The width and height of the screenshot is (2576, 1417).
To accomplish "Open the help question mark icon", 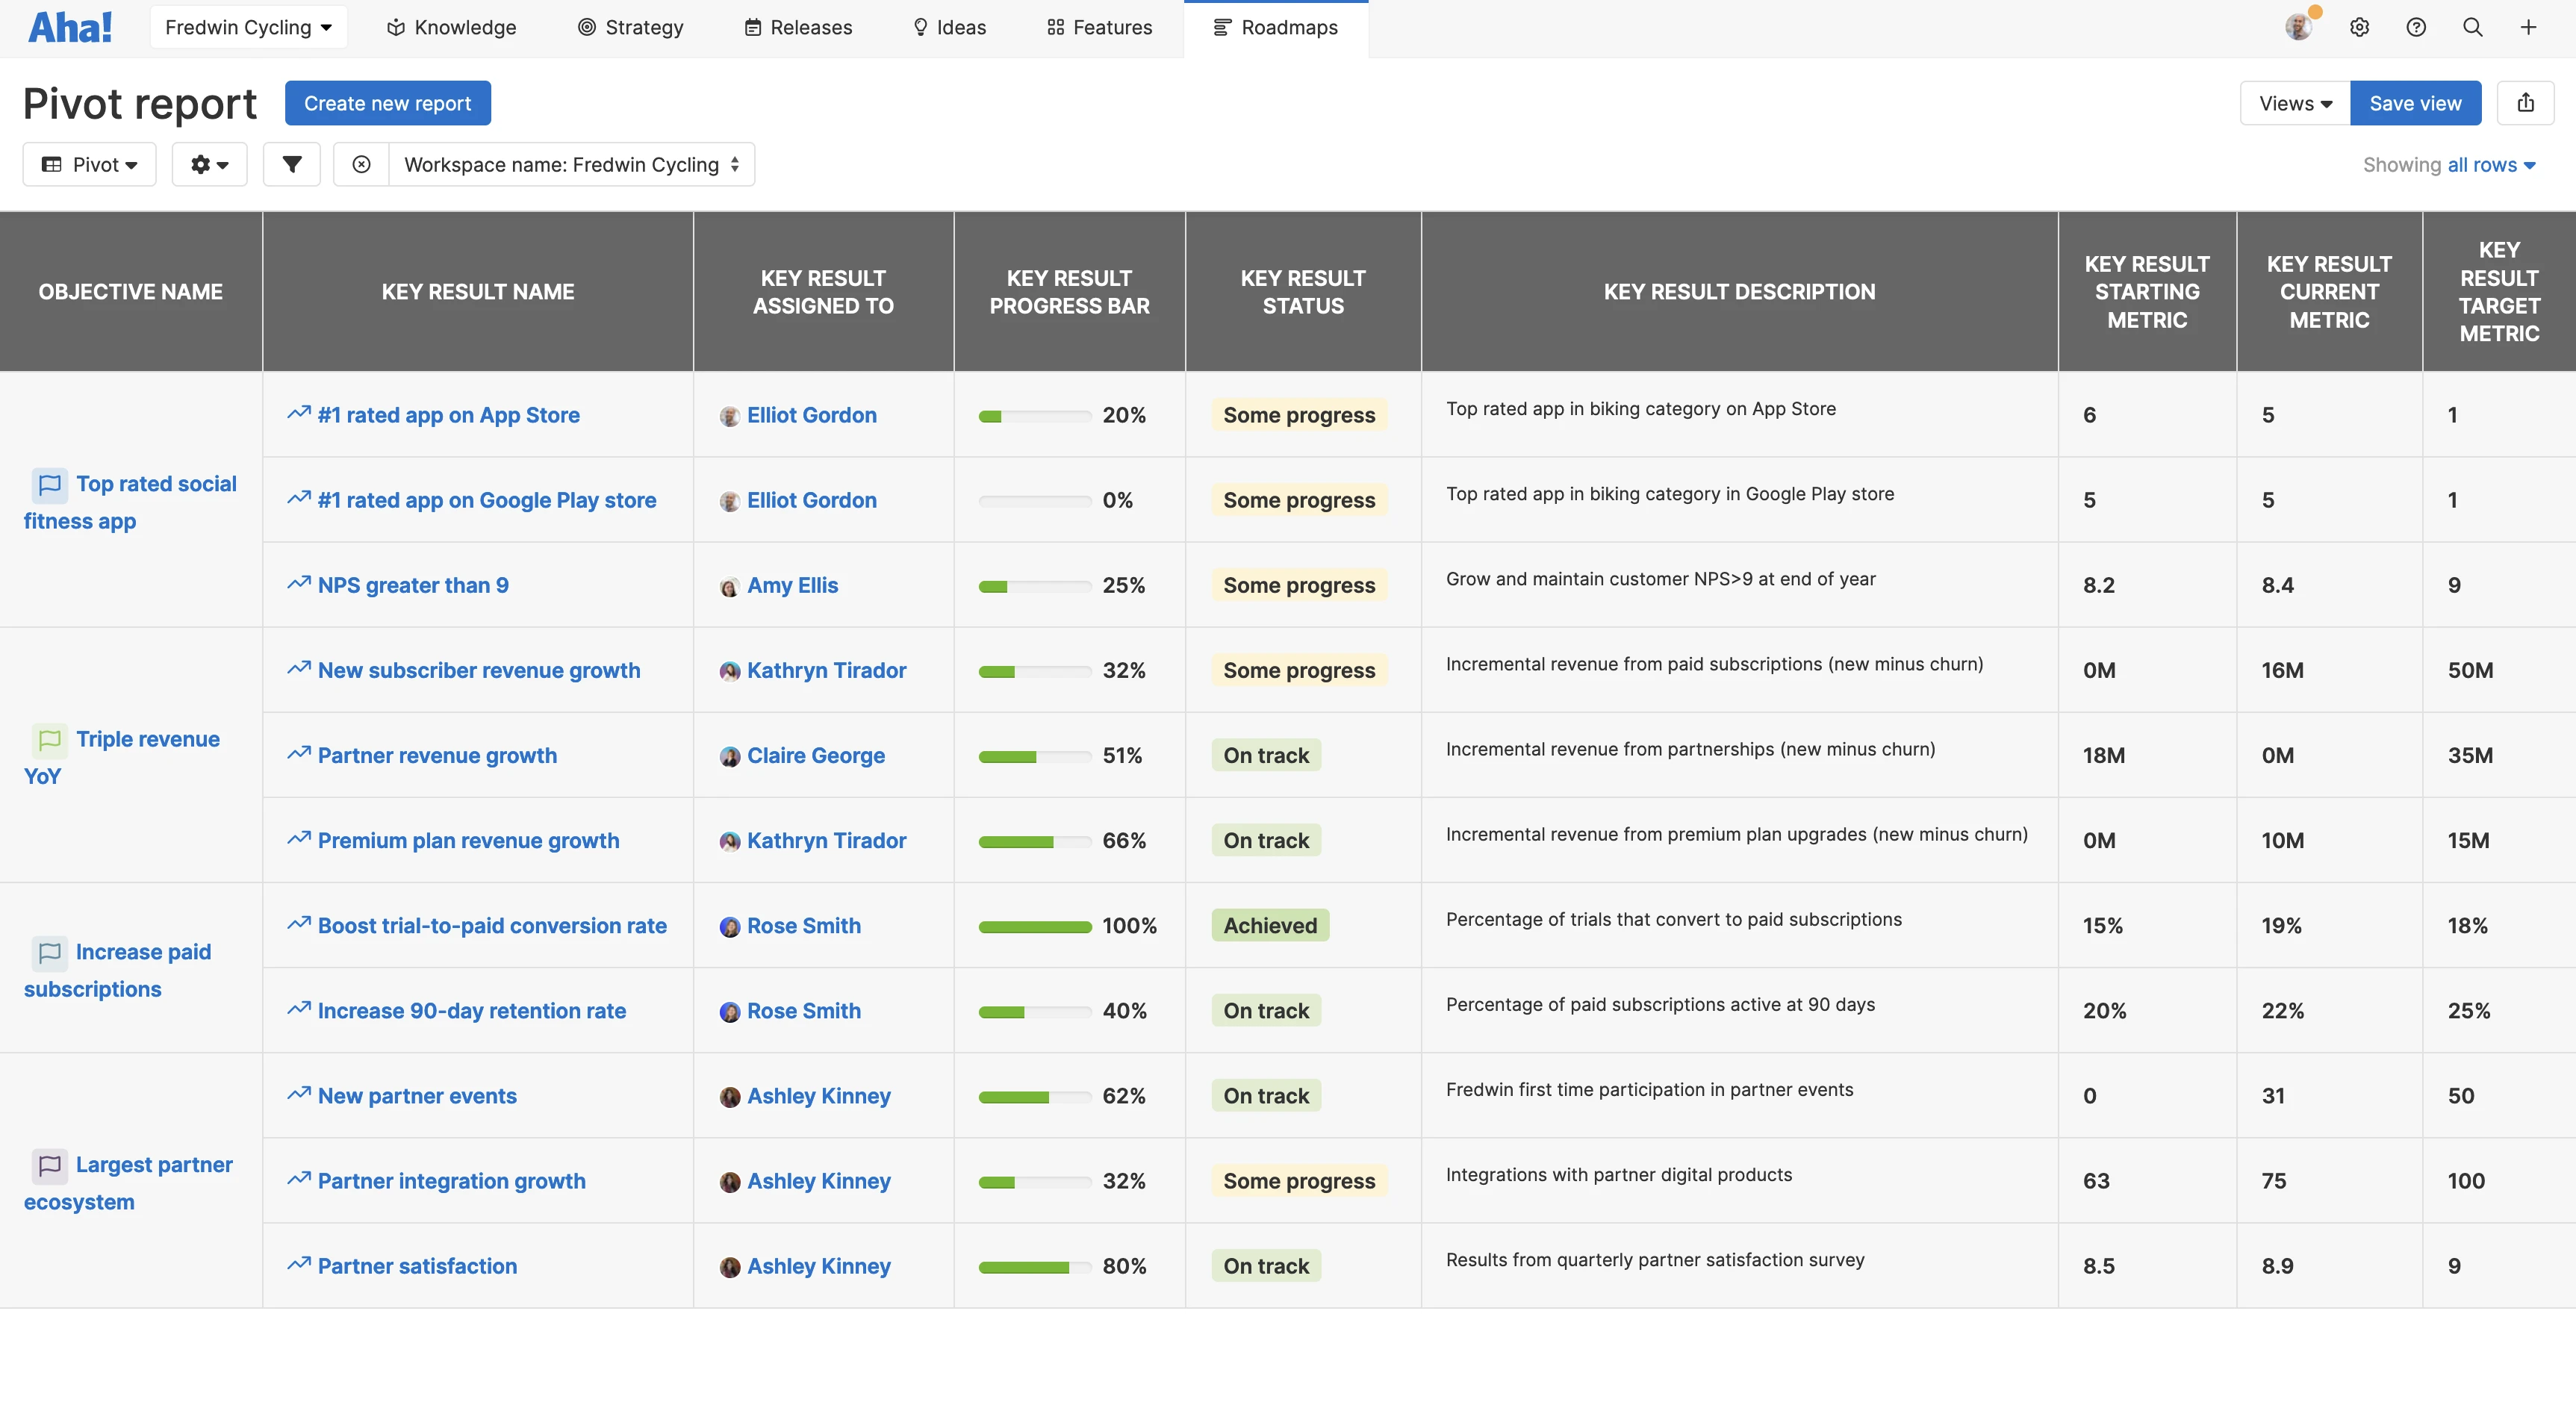I will click(2417, 27).
